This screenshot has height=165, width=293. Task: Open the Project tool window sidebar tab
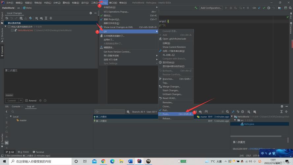tap(2, 18)
